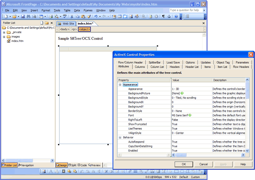Image resolution: width=255 pixels, height=180 pixels.
Task: Click the Cut scissors icon
Action: pos(72,16)
